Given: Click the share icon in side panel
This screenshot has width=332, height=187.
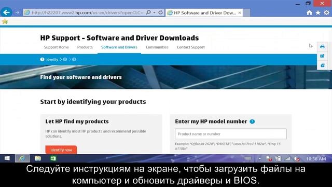Looking at the screenshot, I should (x=322, y=56).
